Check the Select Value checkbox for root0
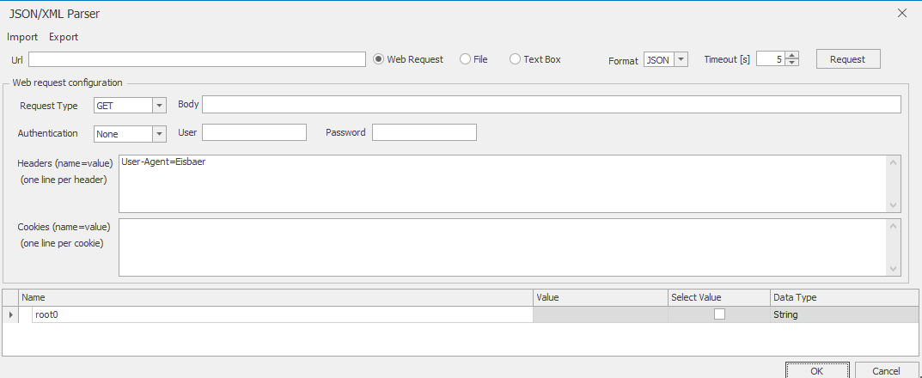The image size is (922, 378). [x=719, y=314]
